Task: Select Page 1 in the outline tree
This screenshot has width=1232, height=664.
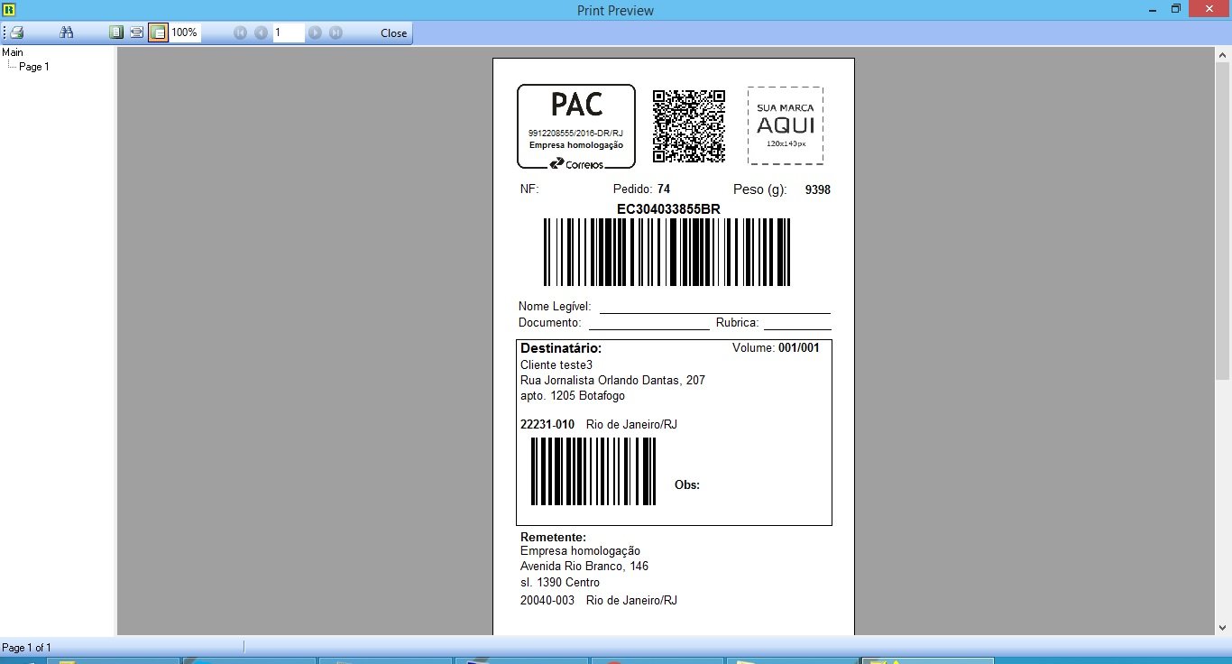Action: pyautogui.click(x=34, y=67)
